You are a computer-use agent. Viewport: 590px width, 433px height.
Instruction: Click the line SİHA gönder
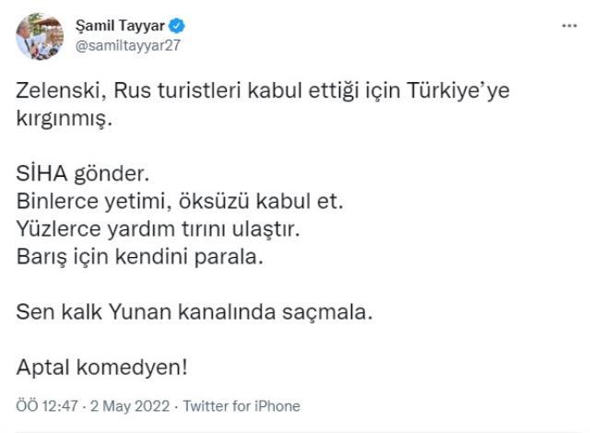81,173
